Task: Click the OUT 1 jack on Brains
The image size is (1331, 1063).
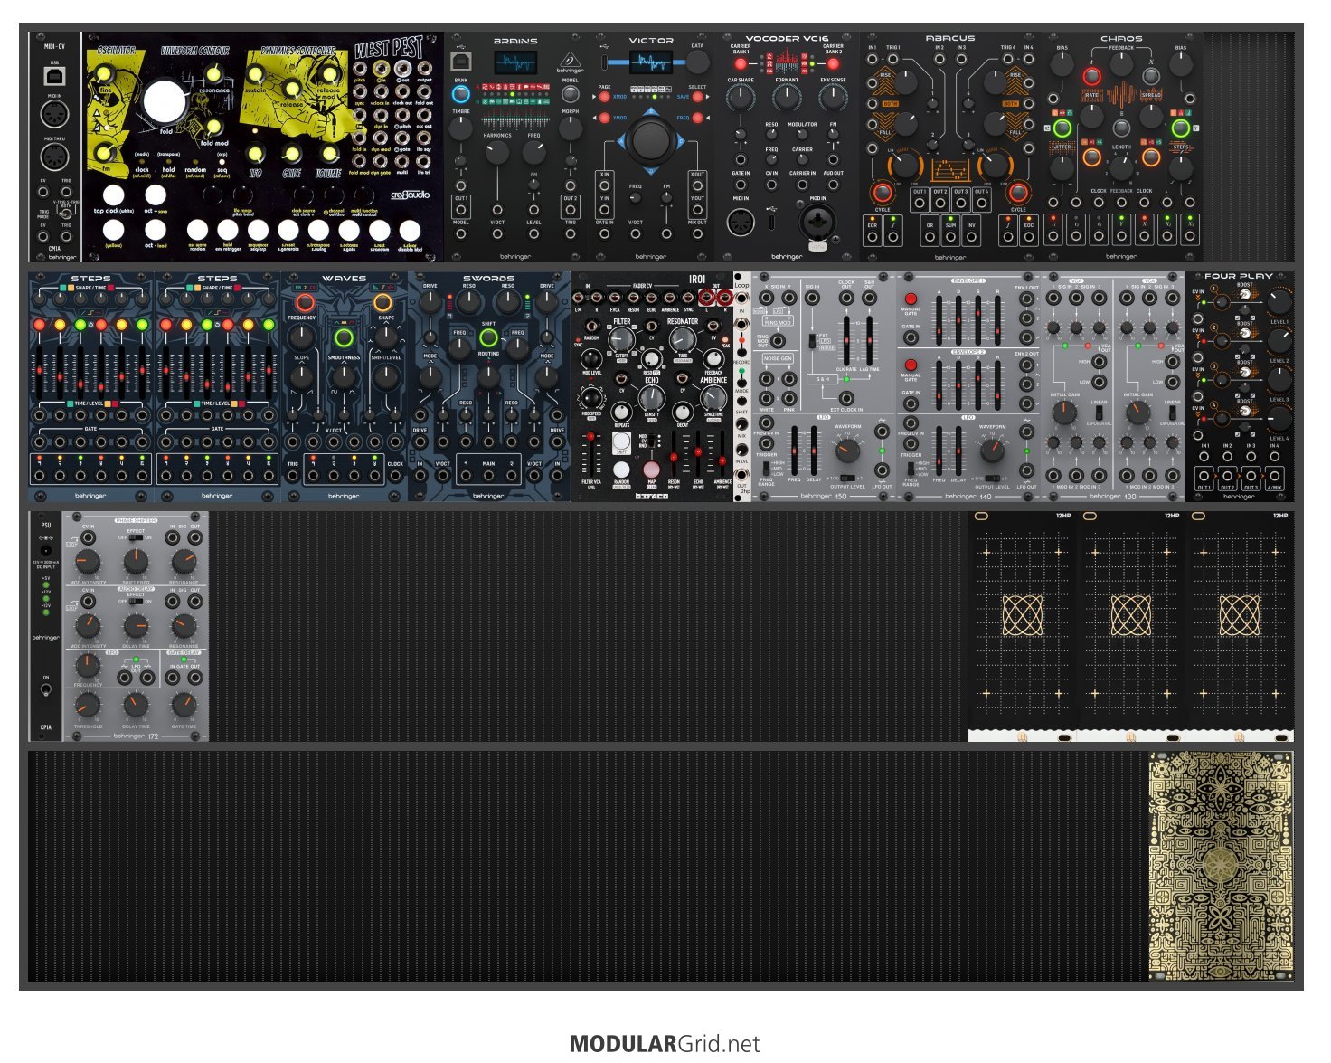Action: click(461, 211)
